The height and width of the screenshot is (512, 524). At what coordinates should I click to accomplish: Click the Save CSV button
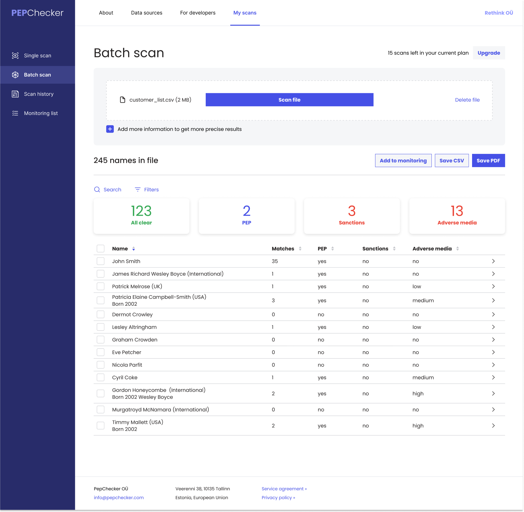[452, 161]
